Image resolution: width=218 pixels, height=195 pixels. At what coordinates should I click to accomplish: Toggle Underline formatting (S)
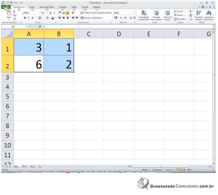pyautogui.click(x=32, y=18)
